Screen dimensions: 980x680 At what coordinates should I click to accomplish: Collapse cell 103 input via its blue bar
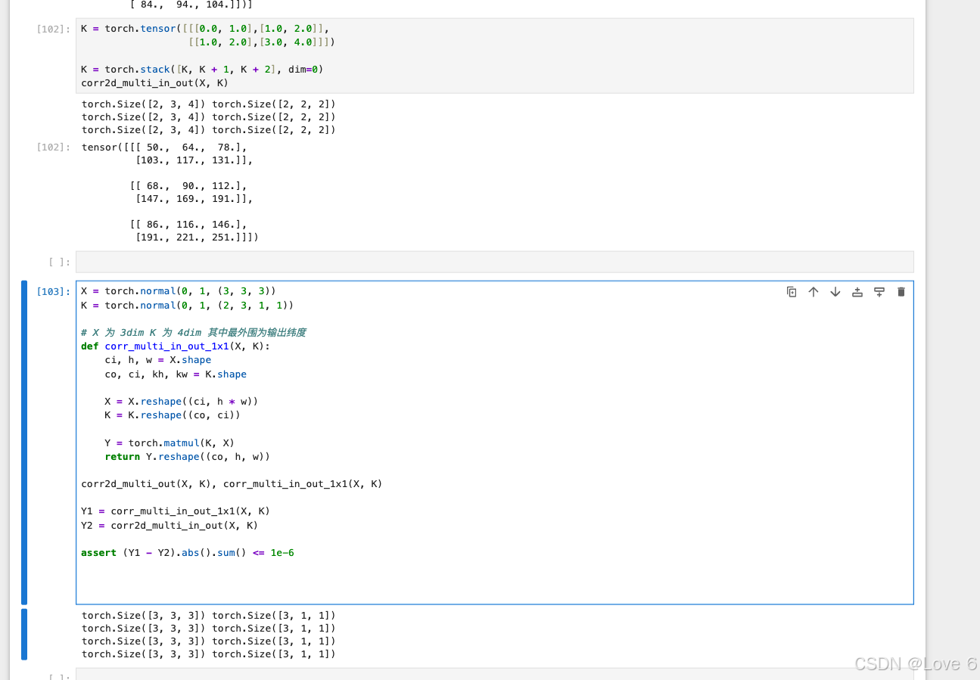[24, 442]
